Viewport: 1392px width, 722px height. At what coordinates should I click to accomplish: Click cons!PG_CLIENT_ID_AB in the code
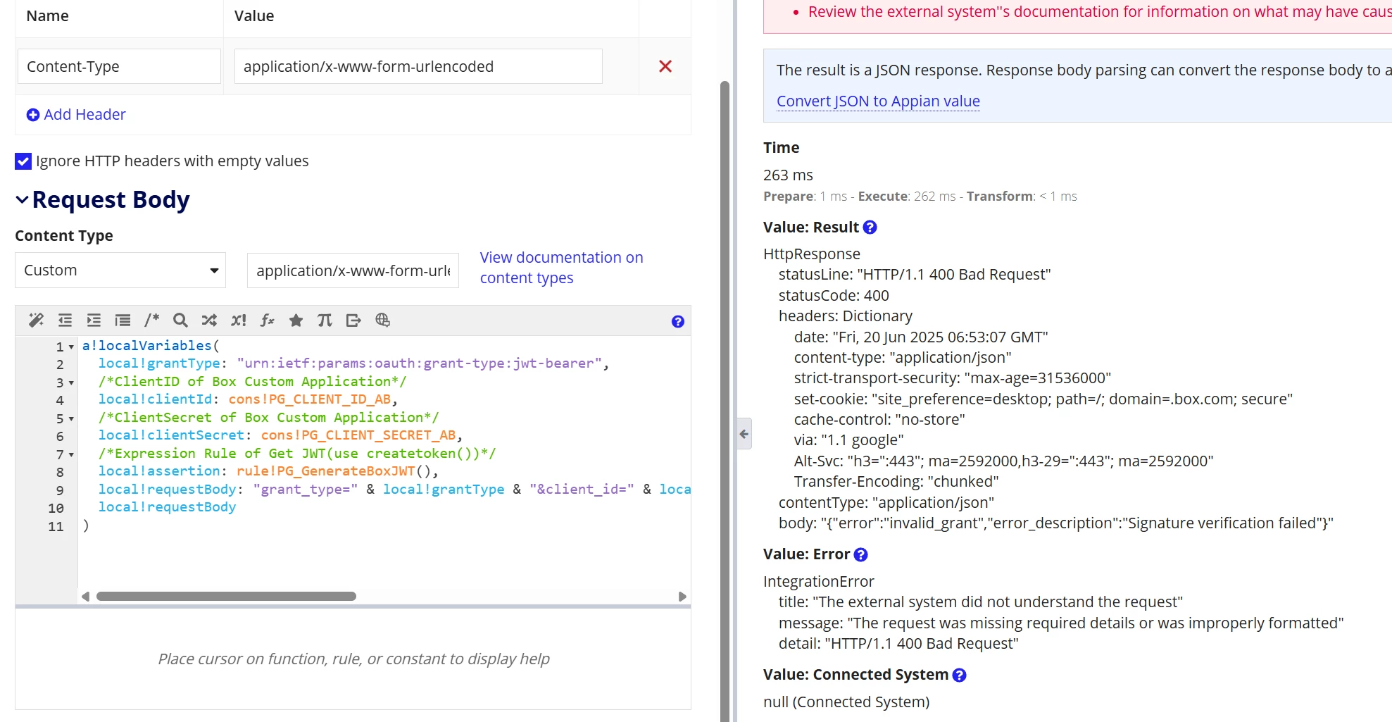(309, 399)
